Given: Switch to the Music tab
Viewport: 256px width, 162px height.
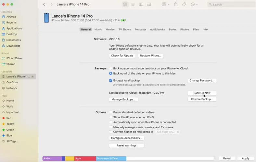Looking at the screenshot, I should click(x=98, y=29).
